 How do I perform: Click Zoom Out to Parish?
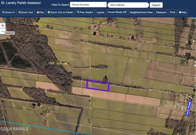click(60, 12)
